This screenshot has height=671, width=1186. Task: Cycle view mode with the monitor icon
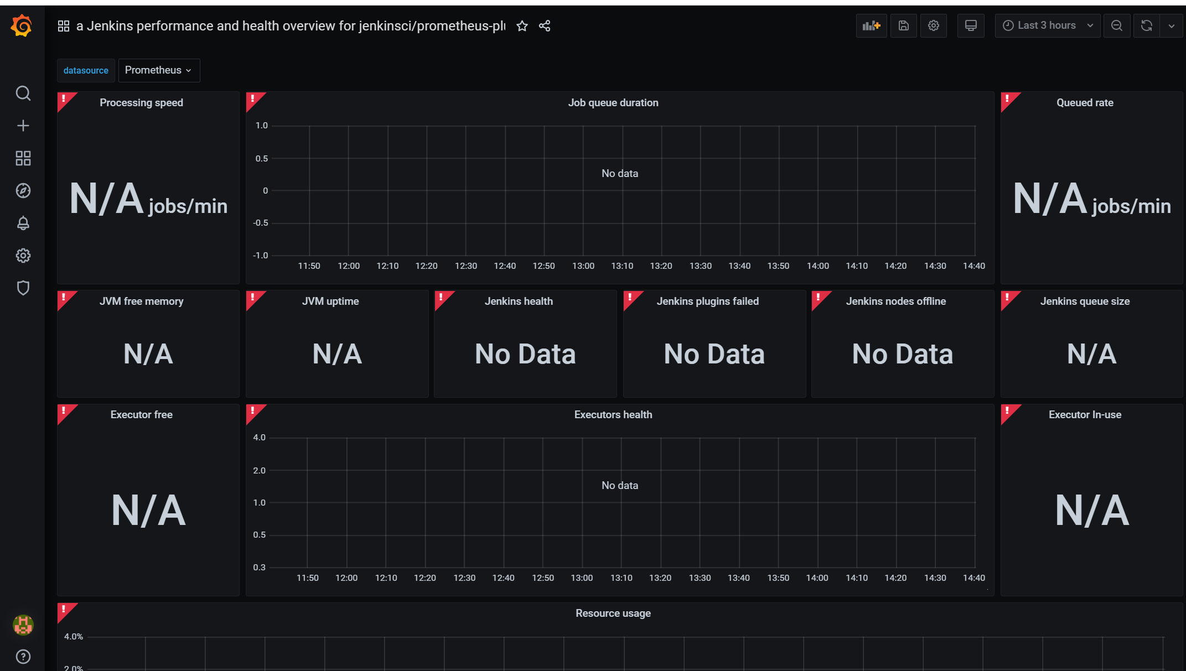coord(971,25)
